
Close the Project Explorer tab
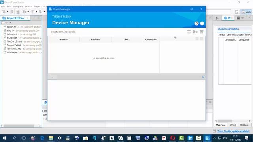28,18
